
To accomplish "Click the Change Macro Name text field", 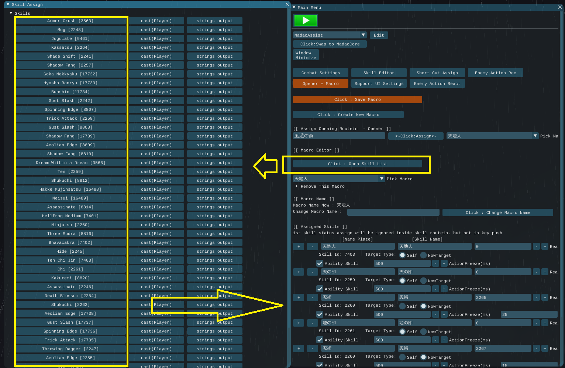I will [393, 212].
